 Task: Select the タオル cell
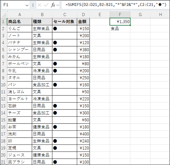19,78
